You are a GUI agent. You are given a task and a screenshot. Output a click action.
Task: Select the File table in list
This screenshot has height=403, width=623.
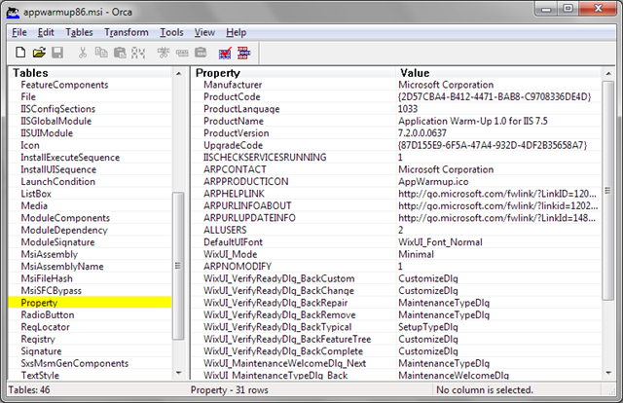pyautogui.click(x=28, y=96)
